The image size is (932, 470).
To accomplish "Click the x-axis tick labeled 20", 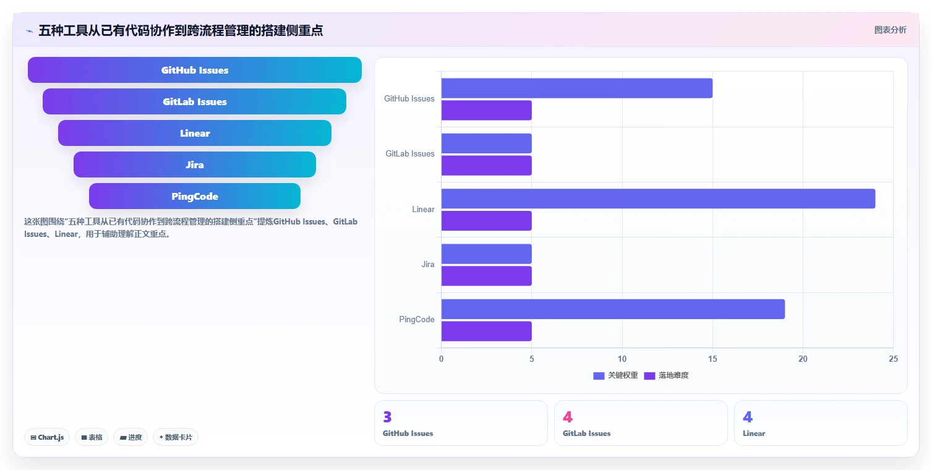I will click(803, 359).
